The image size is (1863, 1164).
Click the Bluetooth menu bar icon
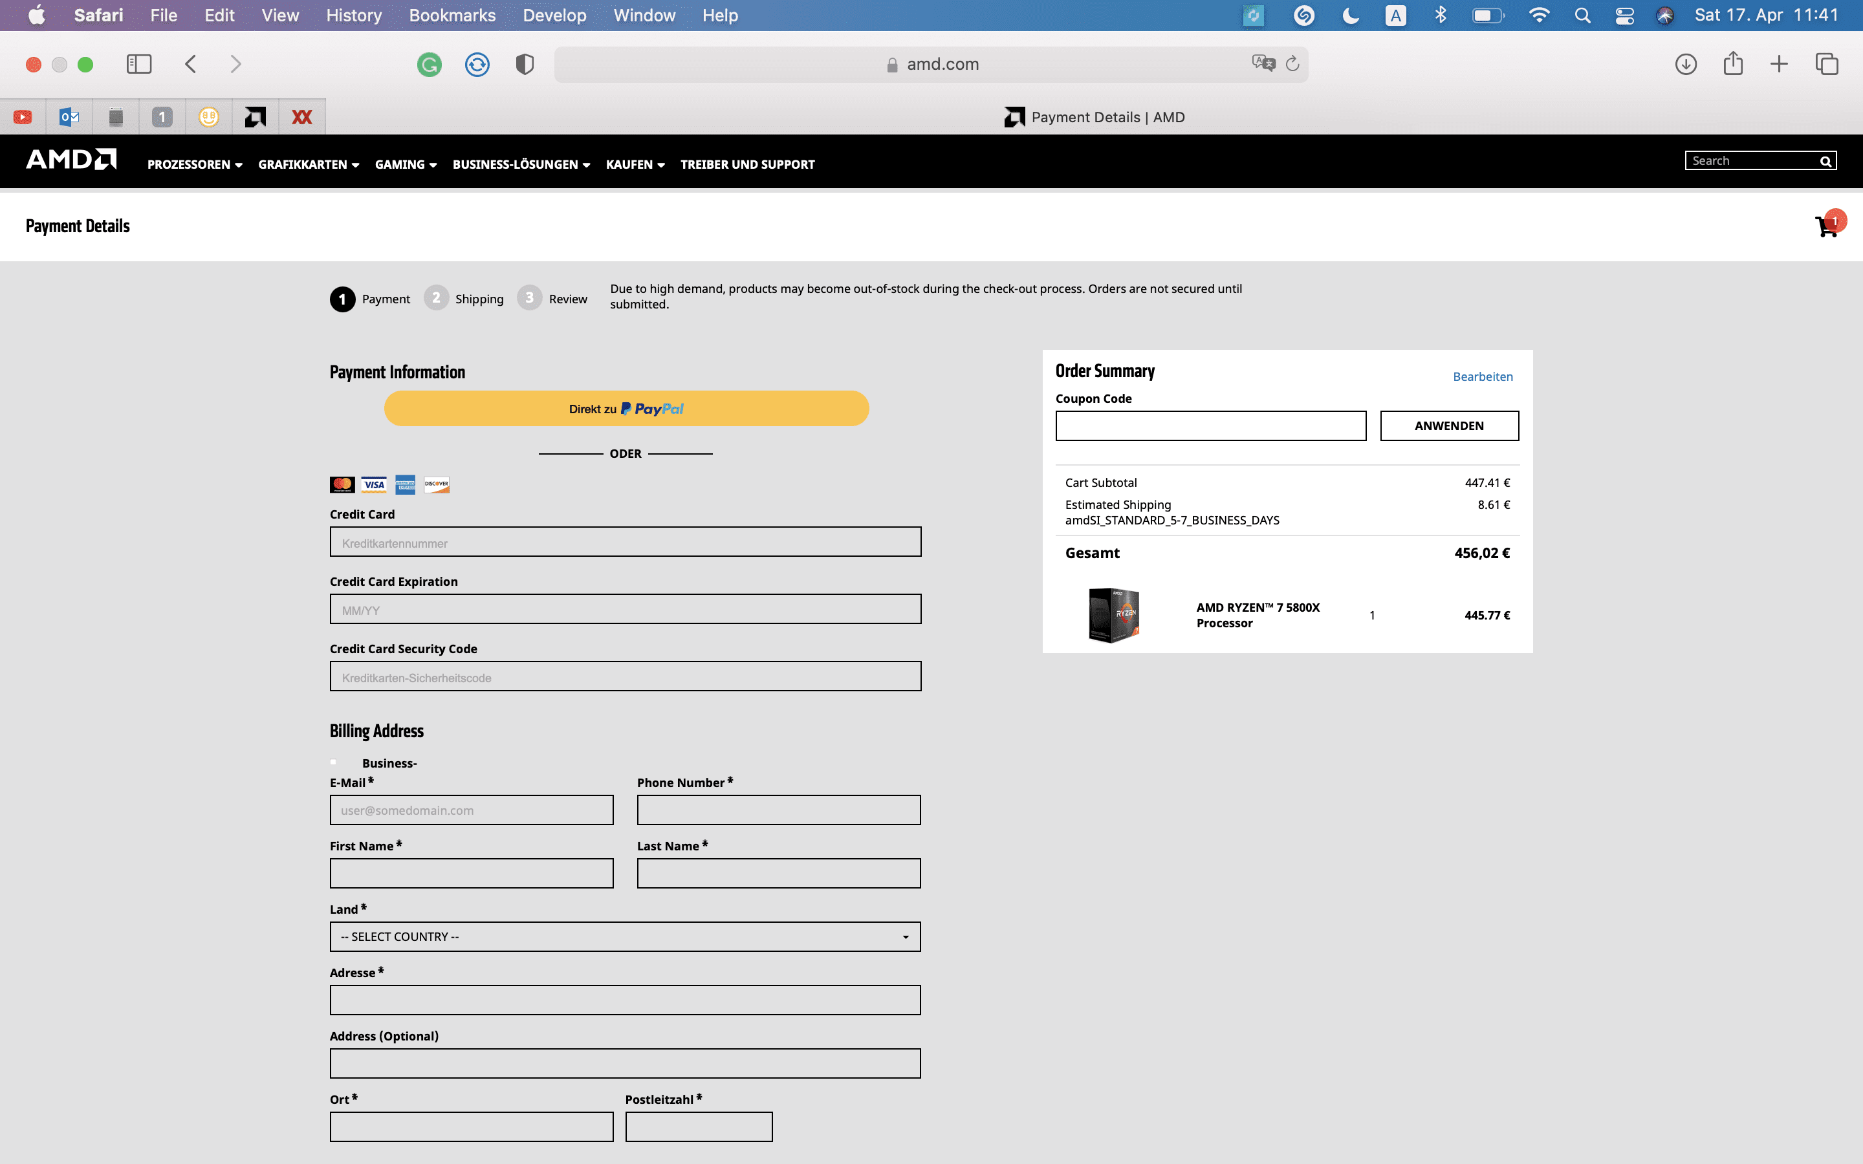(1441, 16)
